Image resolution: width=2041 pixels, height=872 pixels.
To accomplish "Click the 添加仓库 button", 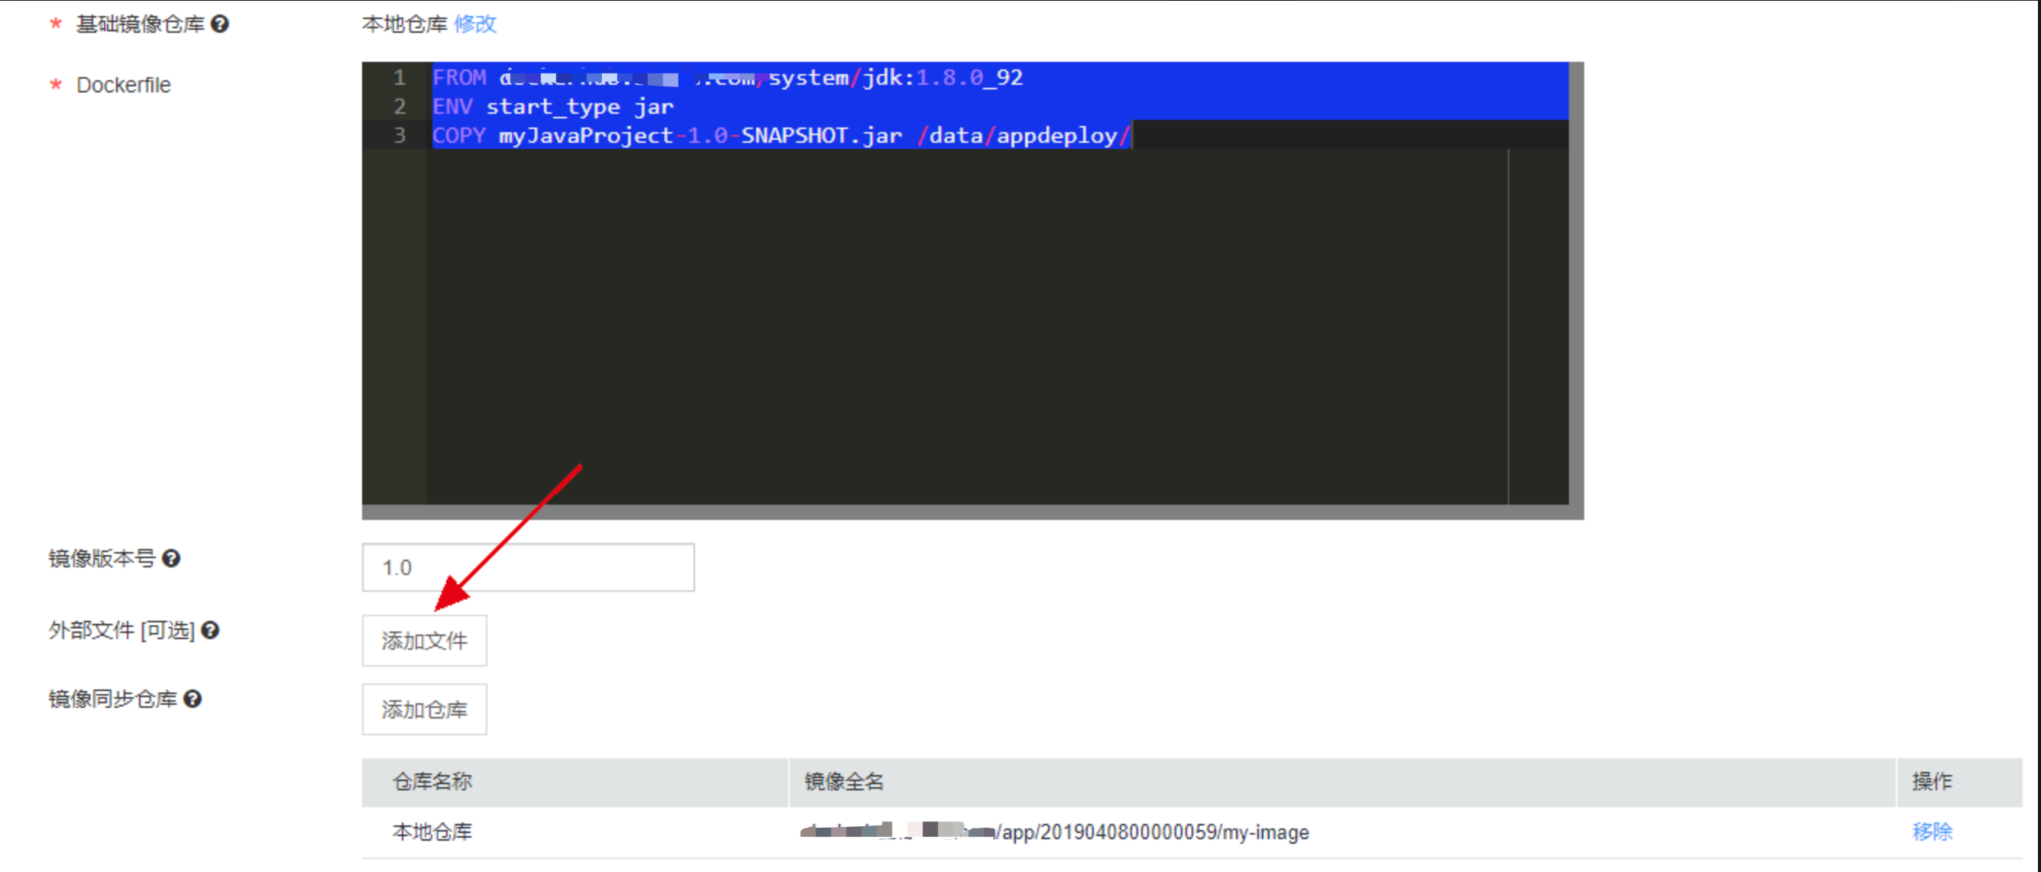I will 425,709.
